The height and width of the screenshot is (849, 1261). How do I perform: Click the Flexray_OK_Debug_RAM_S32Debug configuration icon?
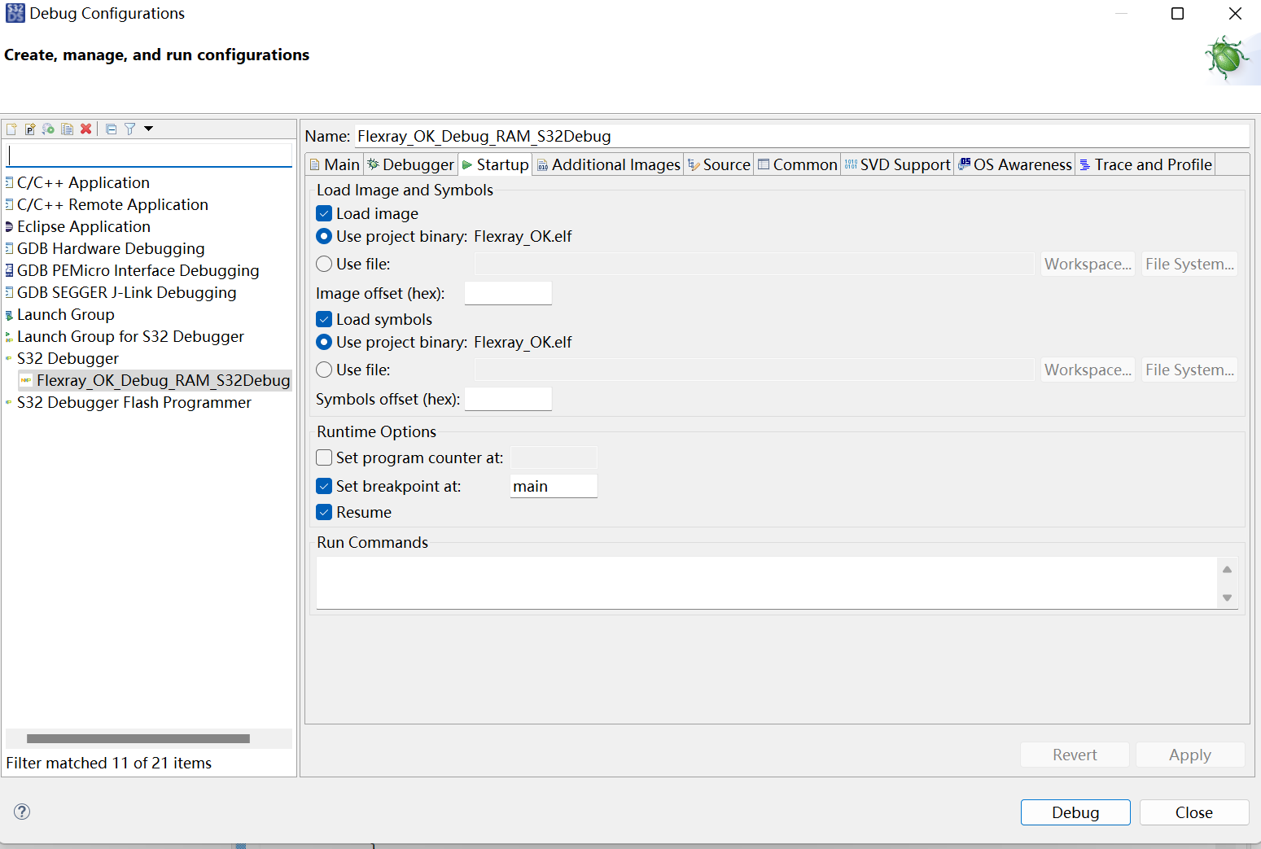tap(26, 380)
